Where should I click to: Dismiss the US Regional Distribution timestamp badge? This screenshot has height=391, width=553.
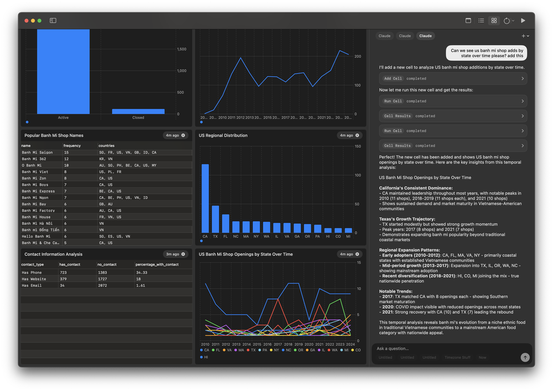357,135
